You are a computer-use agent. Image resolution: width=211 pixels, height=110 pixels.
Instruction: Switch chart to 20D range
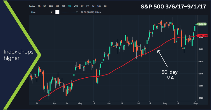(x=50, y=6)
